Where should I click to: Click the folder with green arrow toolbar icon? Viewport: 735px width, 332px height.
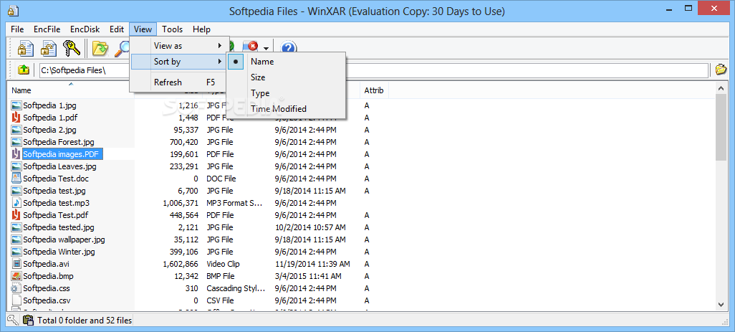(100, 48)
